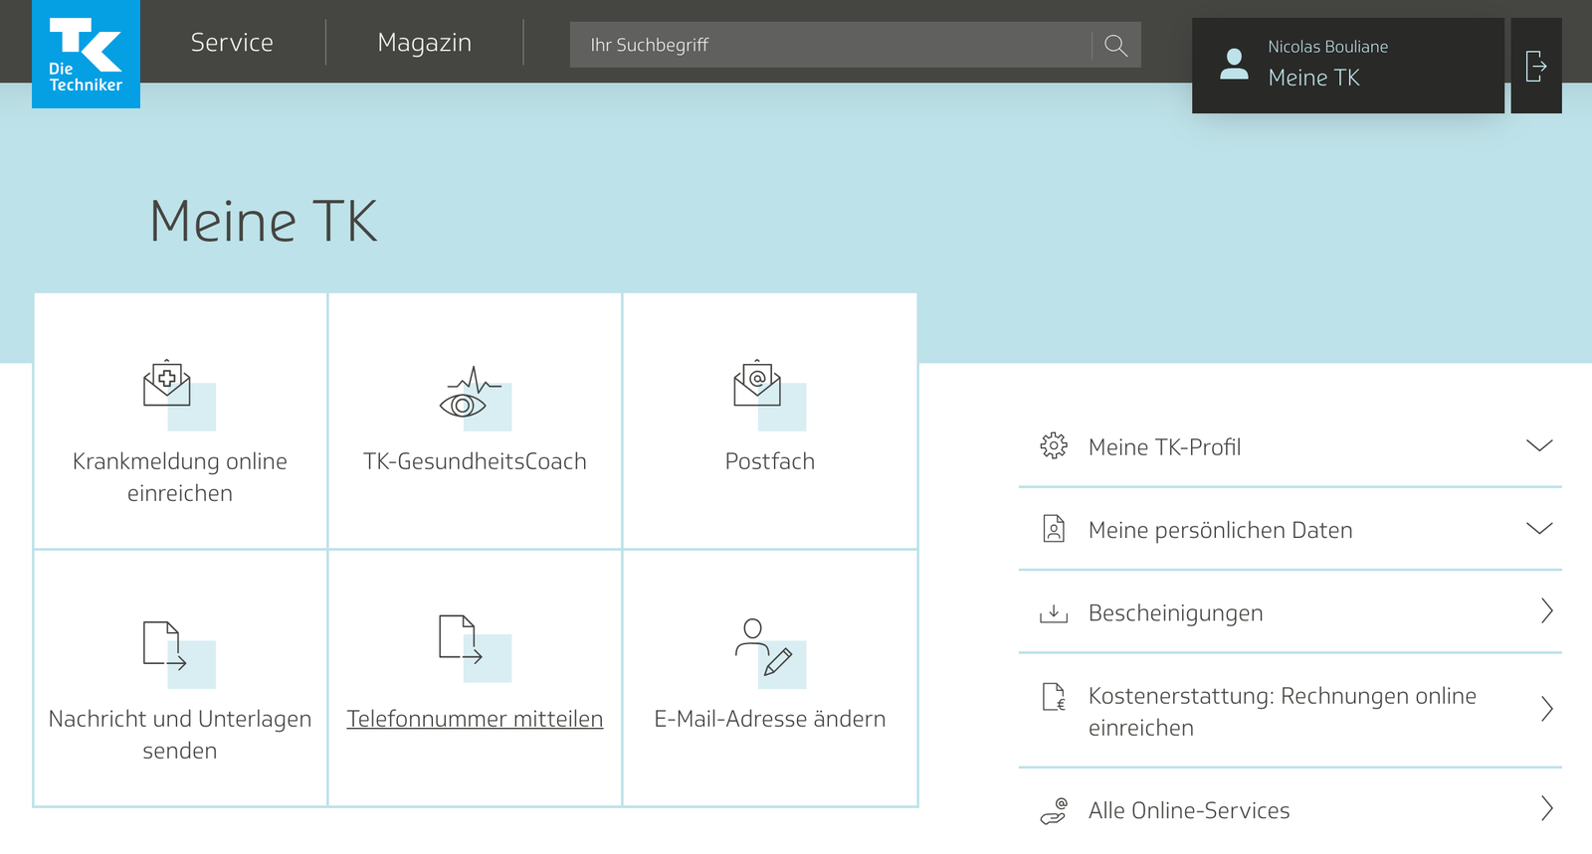Expand the Meine persönlichen Daten chevron
Image resolution: width=1592 pixels, height=854 pixels.
coord(1538,529)
